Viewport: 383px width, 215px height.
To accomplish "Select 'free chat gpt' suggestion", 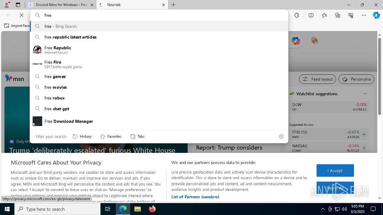I will coord(159,109).
